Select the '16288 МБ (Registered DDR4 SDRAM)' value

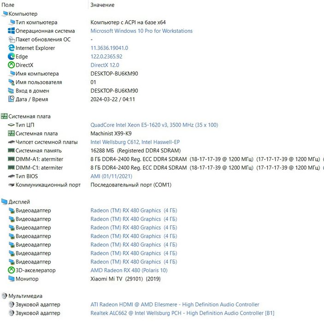pos(135,150)
